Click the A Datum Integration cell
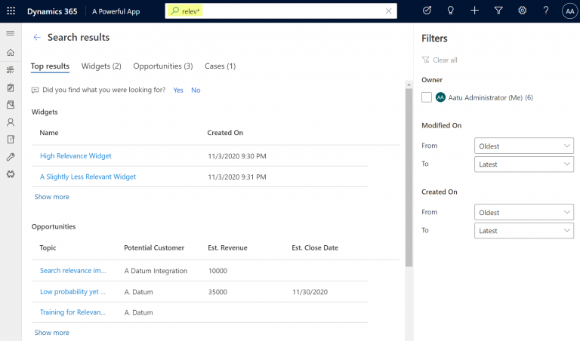The width and height of the screenshot is (580, 341). click(x=156, y=271)
